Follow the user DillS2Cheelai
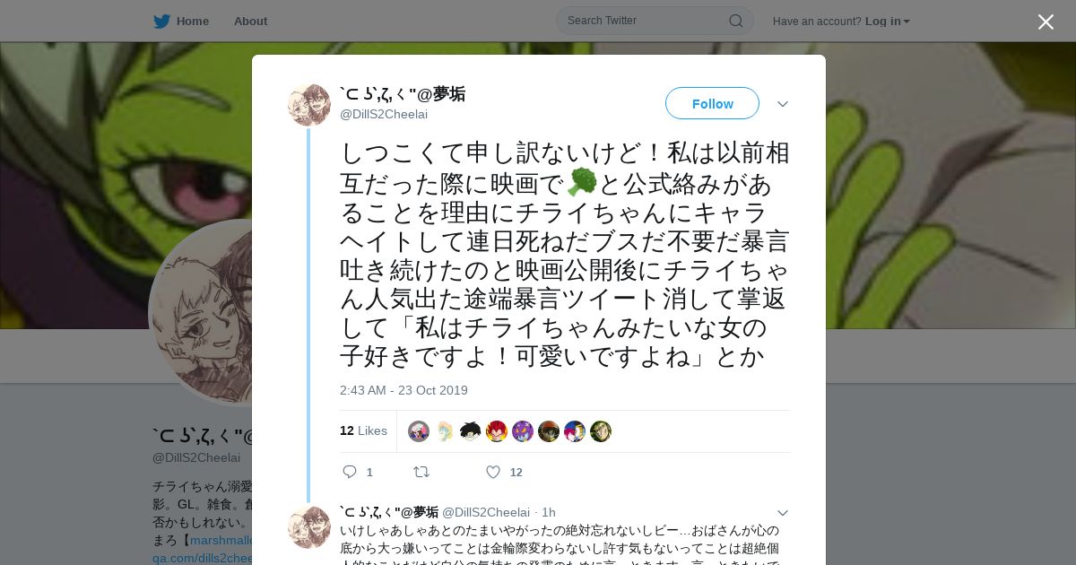The width and height of the screenshot is (1076, 565). (712, 103)
